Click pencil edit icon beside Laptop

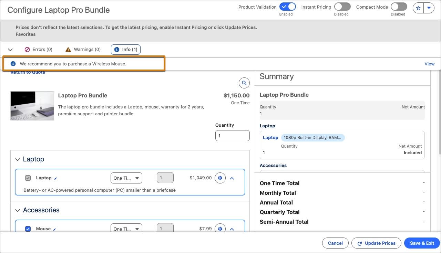(55, 178)
